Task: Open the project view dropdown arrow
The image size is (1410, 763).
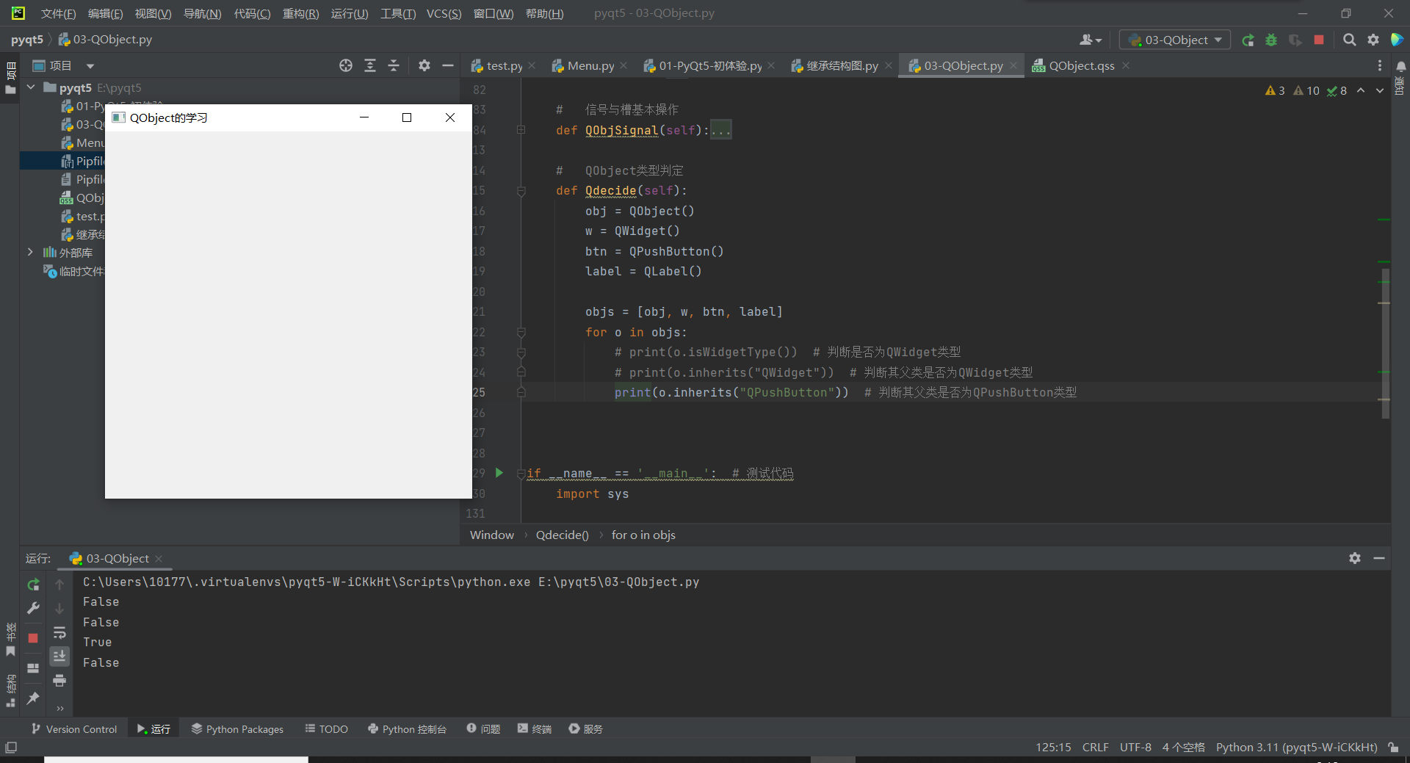Action: [90, 66]
